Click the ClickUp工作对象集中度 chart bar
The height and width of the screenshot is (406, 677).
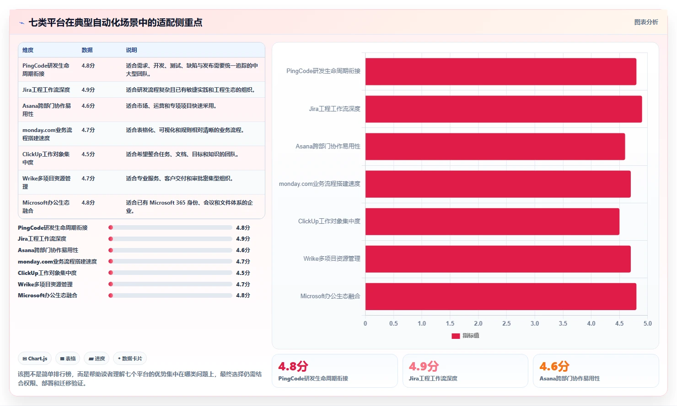(x=492, y=221)
